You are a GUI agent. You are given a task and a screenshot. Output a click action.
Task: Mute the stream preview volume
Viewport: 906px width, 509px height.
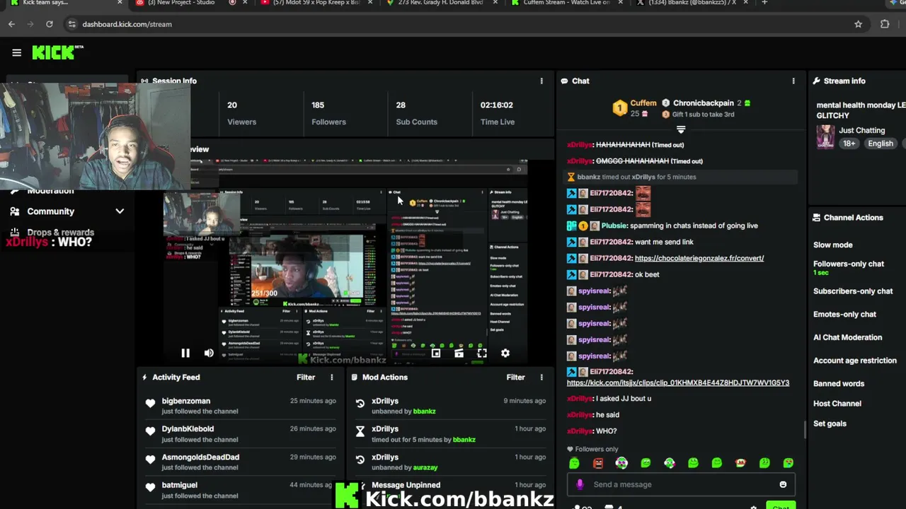[x=209, y=353]
